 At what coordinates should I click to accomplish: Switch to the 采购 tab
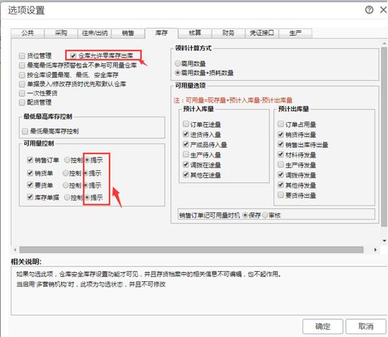(61, 33)
